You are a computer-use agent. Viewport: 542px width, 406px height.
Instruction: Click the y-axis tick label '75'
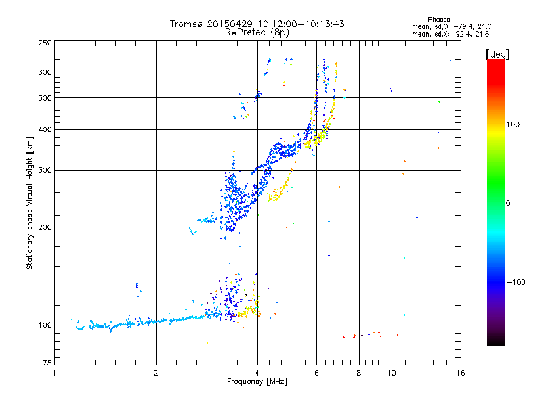47,363
